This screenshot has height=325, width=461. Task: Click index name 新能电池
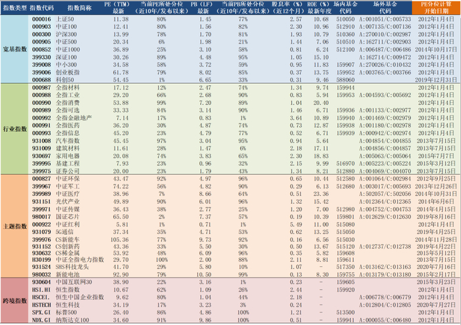[68, 274]
